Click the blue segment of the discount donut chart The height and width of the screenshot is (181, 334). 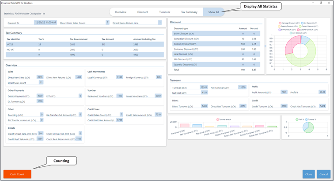[x=304, y=39]
